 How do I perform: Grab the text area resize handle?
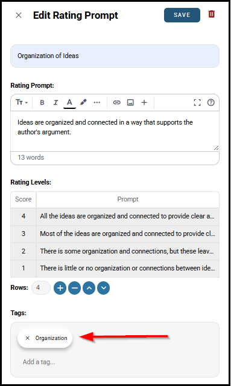[x=216, y=148]
